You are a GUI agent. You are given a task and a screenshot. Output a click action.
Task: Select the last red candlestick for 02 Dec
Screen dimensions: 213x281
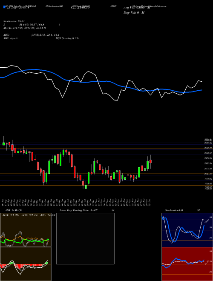[151, 161]
